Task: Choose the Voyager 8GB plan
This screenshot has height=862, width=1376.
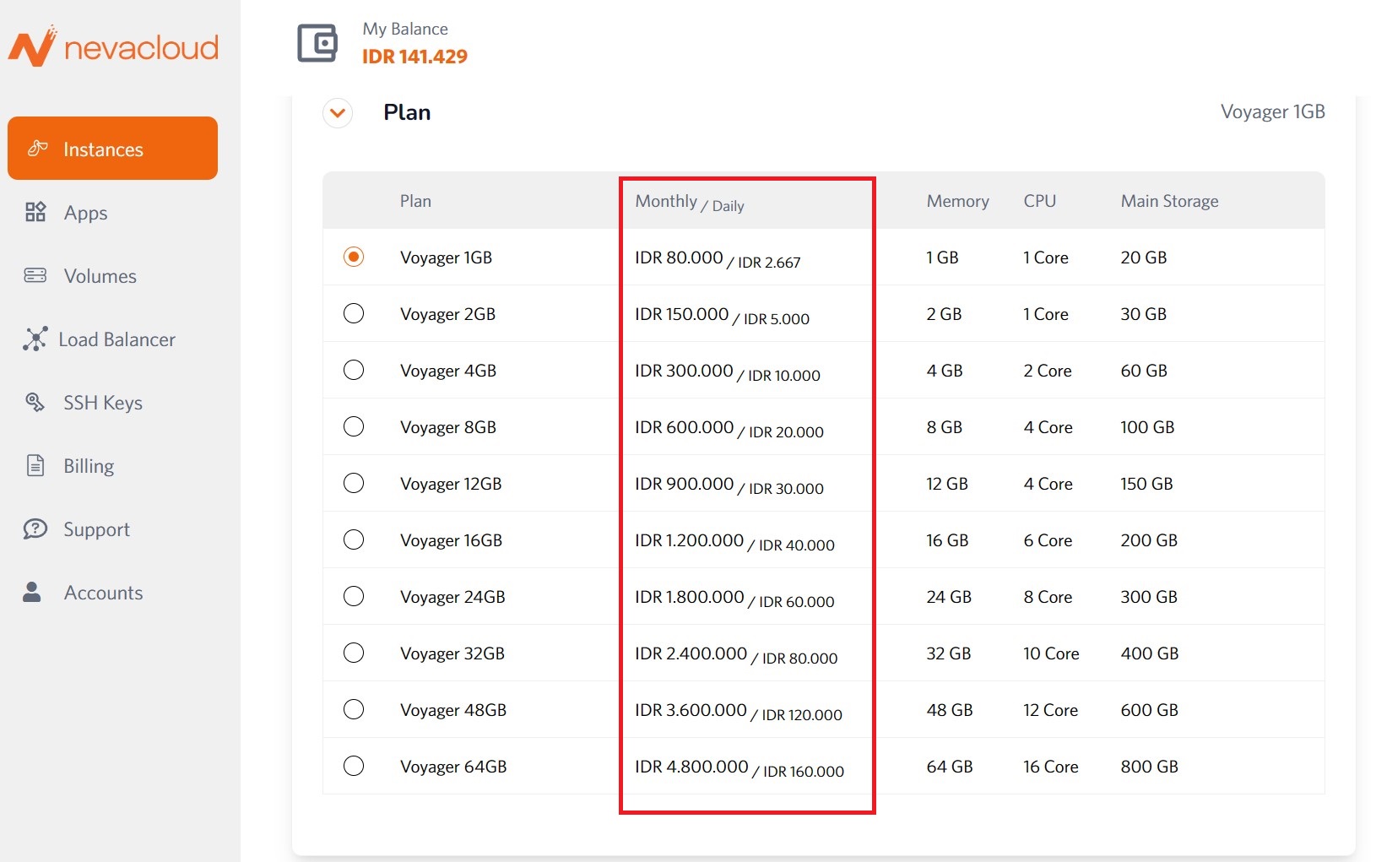Action: coord(354,426)
